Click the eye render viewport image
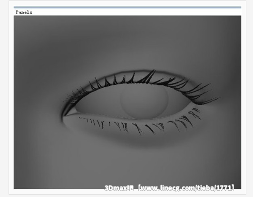 (x=127, y=102)
